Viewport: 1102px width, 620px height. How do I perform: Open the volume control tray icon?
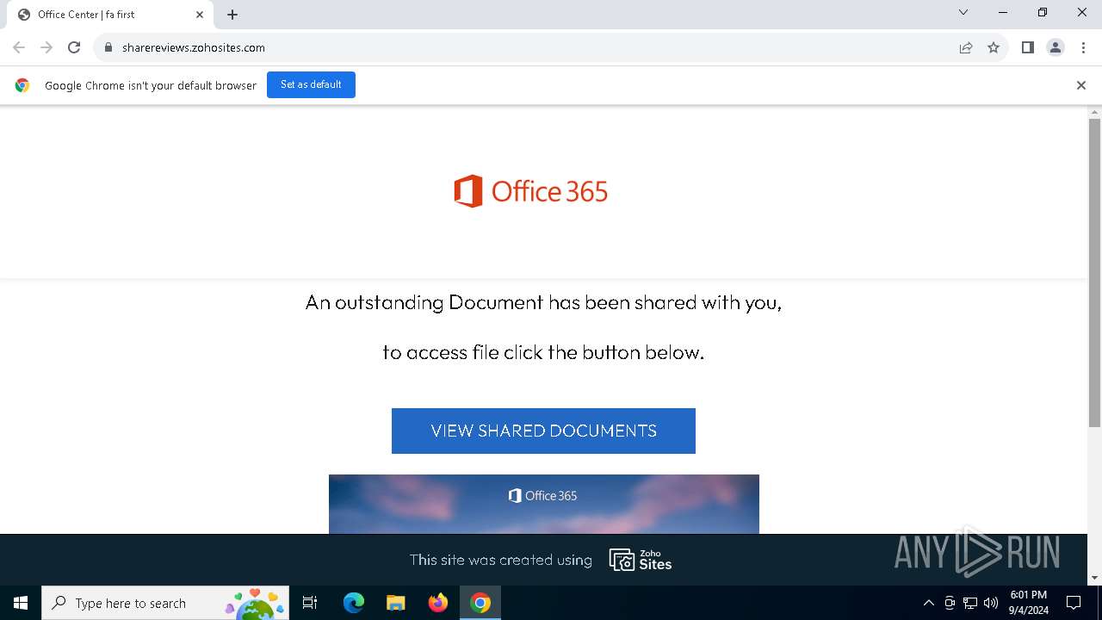pyautogui.click(x=991, y=603)
